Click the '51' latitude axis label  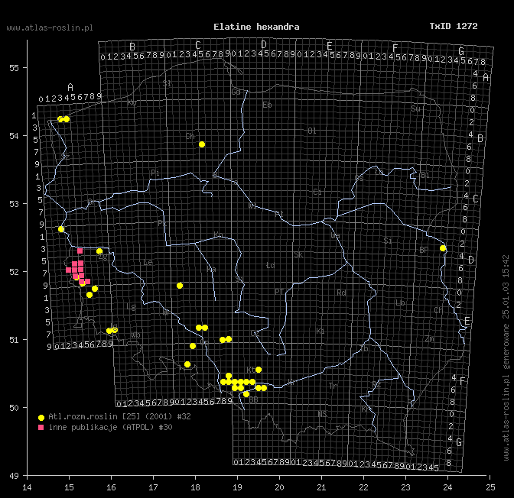(x=14, y=340)
